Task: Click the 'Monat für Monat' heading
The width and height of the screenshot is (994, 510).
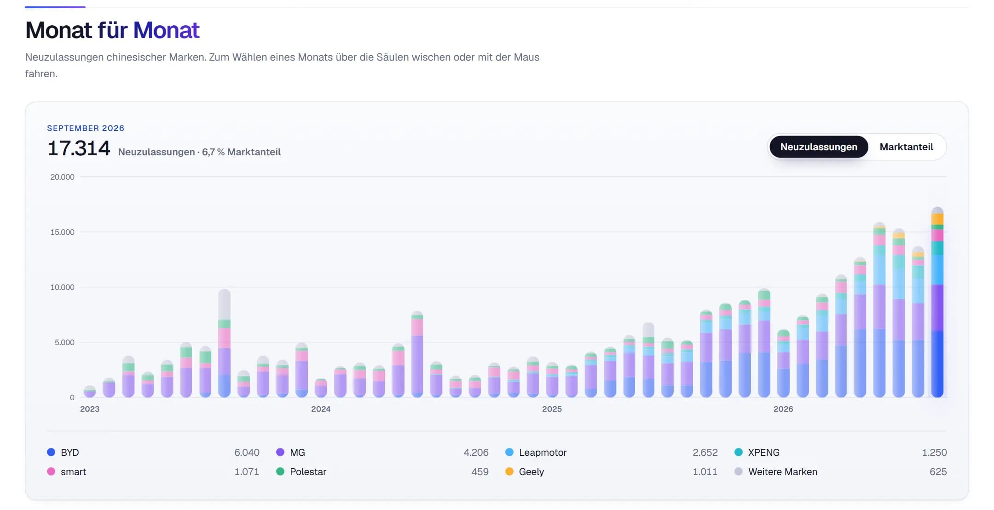Action: click(x=112, y=30)
